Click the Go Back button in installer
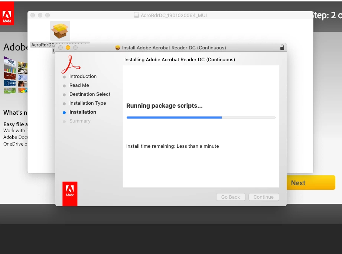Image resolution: width=342 pixels, height=254 pixels. click(231, 197)
